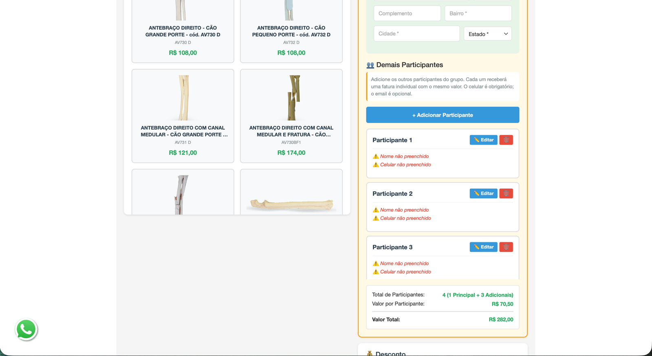Focus the Complemento input field

click(x=407, y=13)
